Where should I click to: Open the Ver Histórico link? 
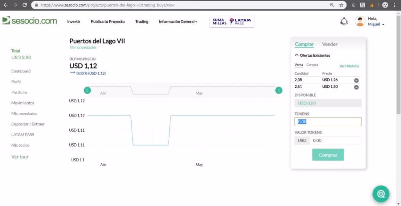[x=349, y=66]
